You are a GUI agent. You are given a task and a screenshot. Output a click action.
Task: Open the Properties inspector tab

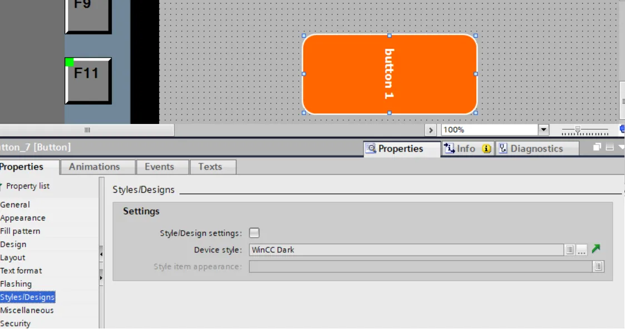pos(402,148)
